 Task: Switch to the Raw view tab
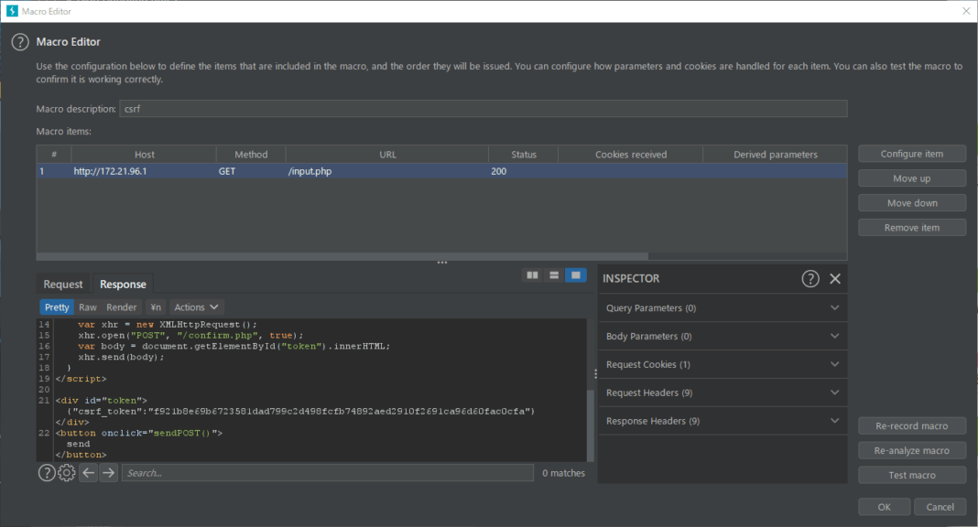[x=88, y=307]
